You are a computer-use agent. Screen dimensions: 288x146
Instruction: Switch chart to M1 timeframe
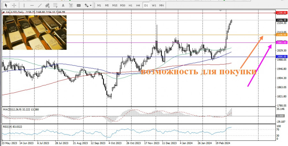pos(99,5)
